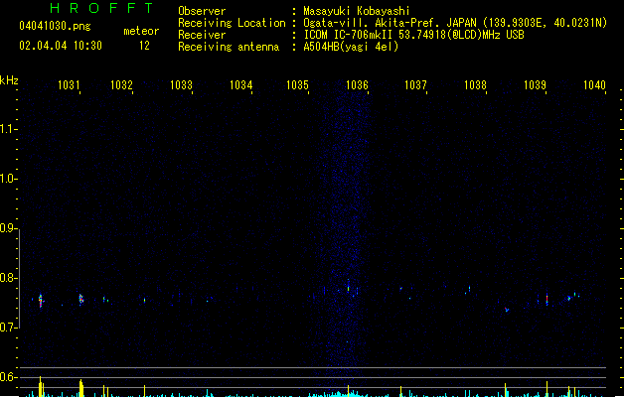Click the meteor count value 12
625x397 pixels.
point(144,46)
